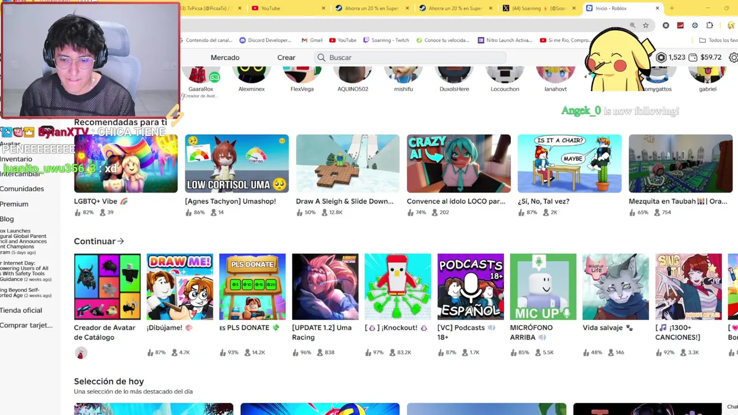The height and width of the screenshot is (415, 738).
Task: Open Discord Developer bookmark
Action: pos(265,40)
